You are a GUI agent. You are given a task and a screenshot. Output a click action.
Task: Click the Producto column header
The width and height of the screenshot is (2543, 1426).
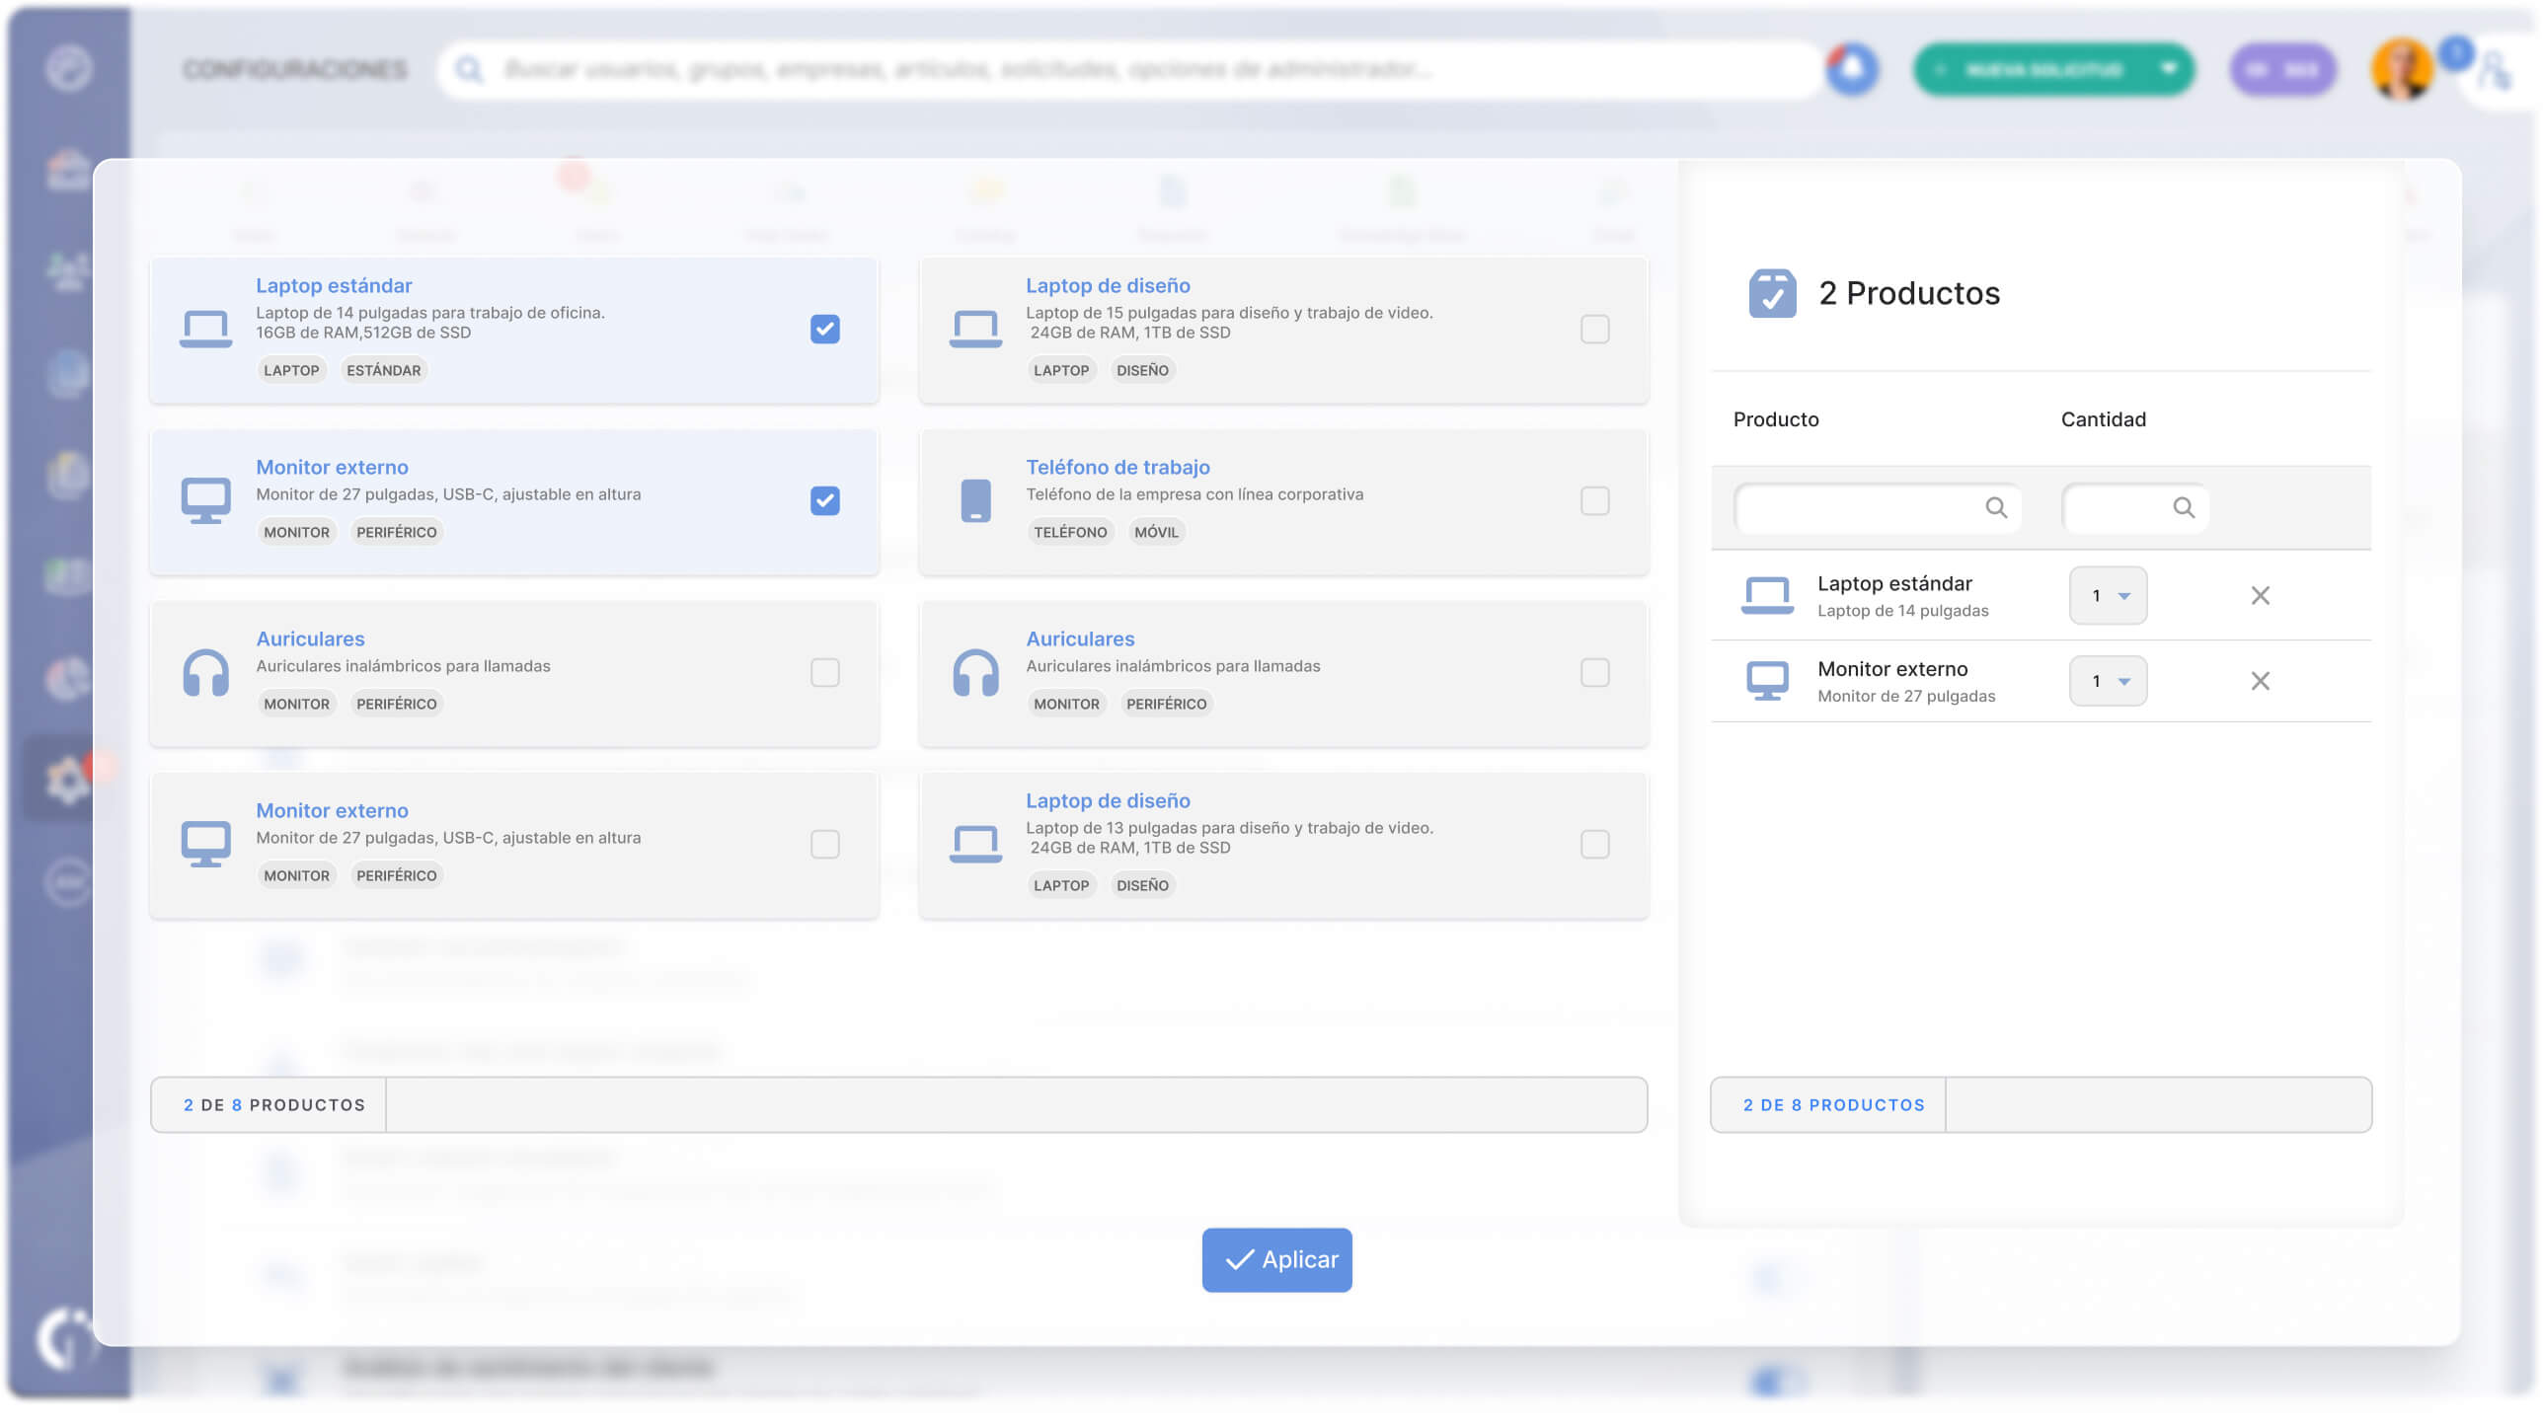(x=1776, y=419)
